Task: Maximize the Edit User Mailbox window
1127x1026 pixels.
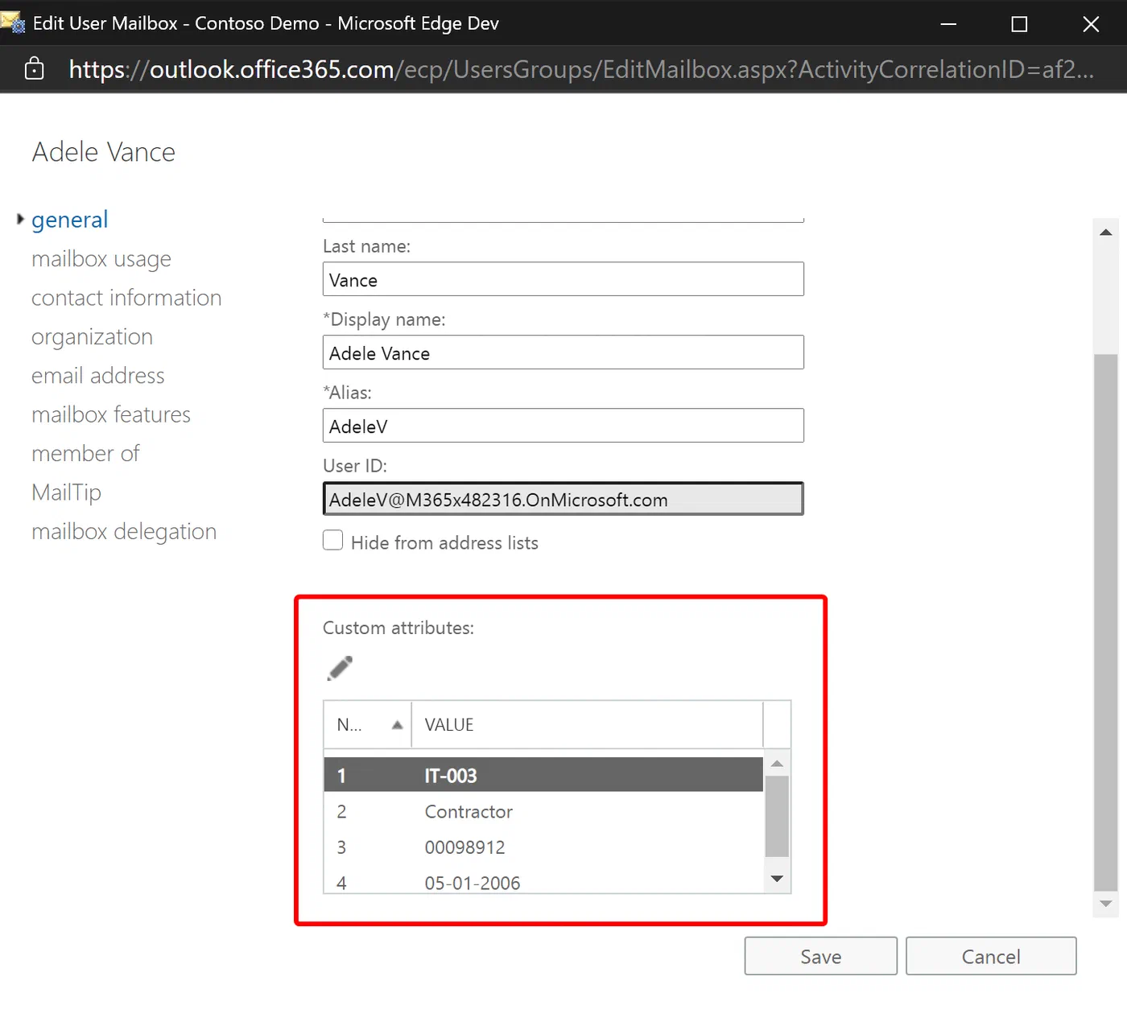Action: coord(1019,24)
